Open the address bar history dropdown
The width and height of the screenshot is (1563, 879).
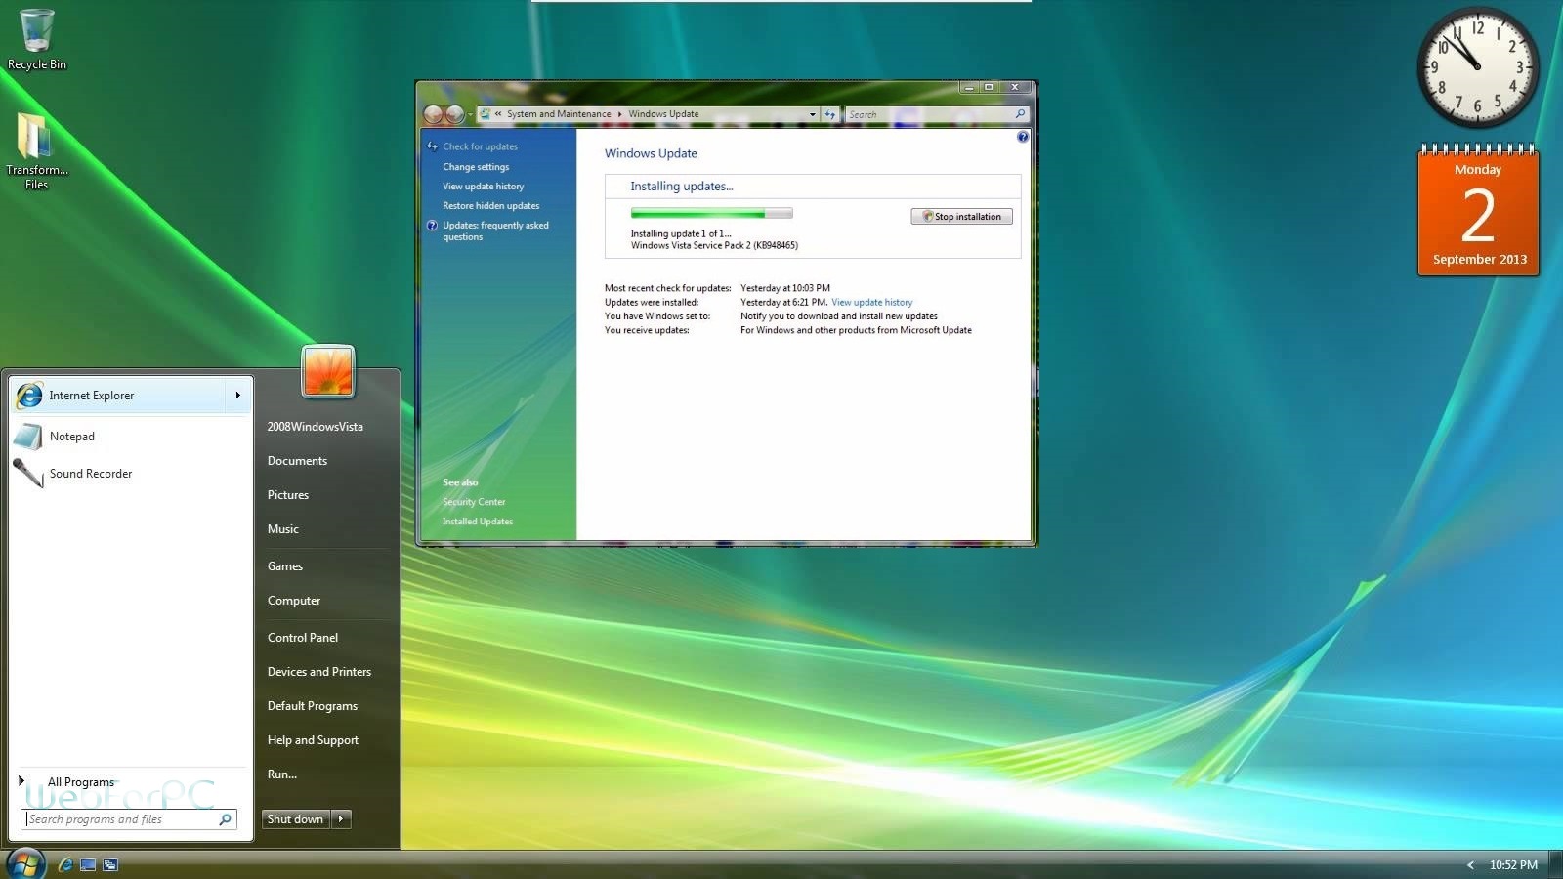click(812, 114)
